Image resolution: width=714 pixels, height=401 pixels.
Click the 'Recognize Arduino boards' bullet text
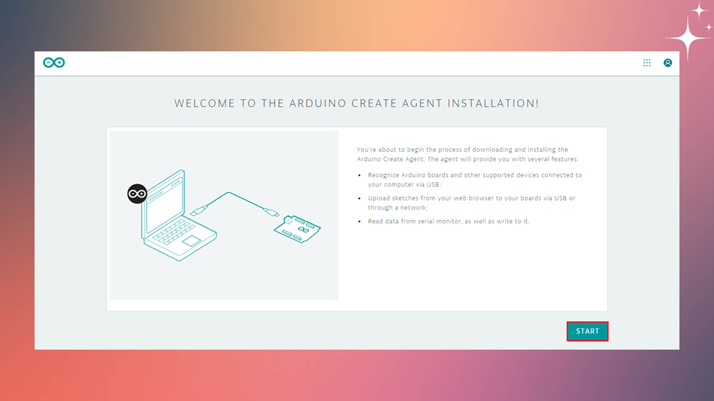pos(475,180)
